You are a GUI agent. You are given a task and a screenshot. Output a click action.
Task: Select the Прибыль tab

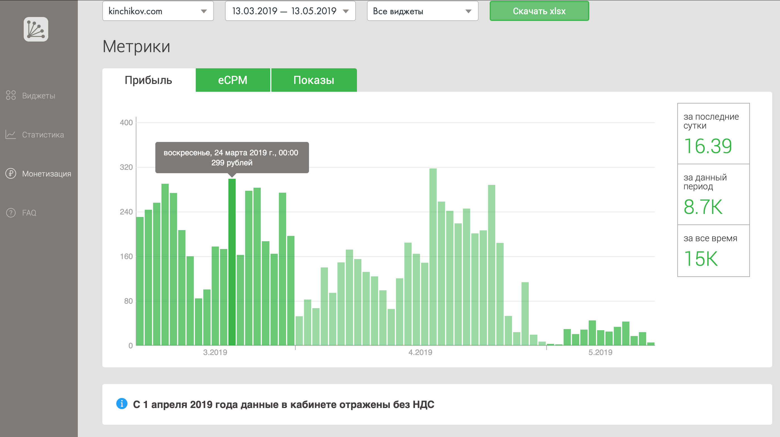click(148, 80)
